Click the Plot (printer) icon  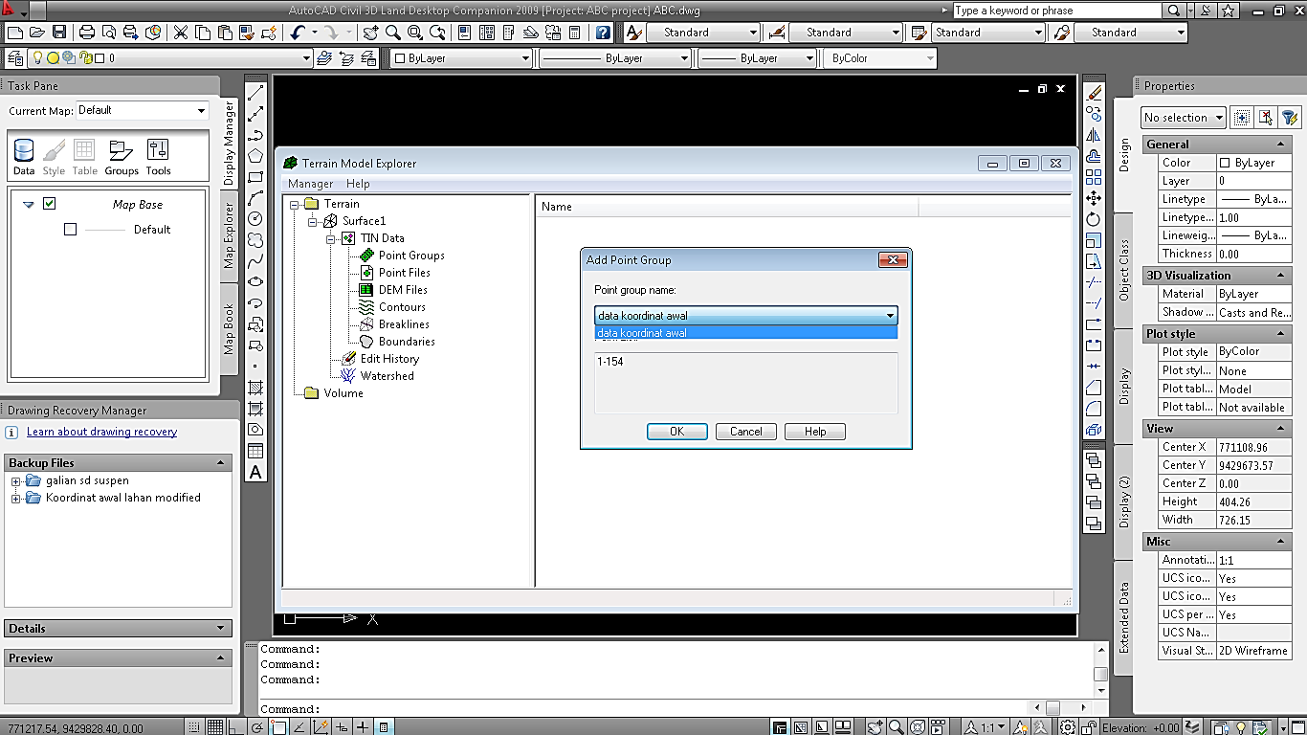click(x=87, y=33)
